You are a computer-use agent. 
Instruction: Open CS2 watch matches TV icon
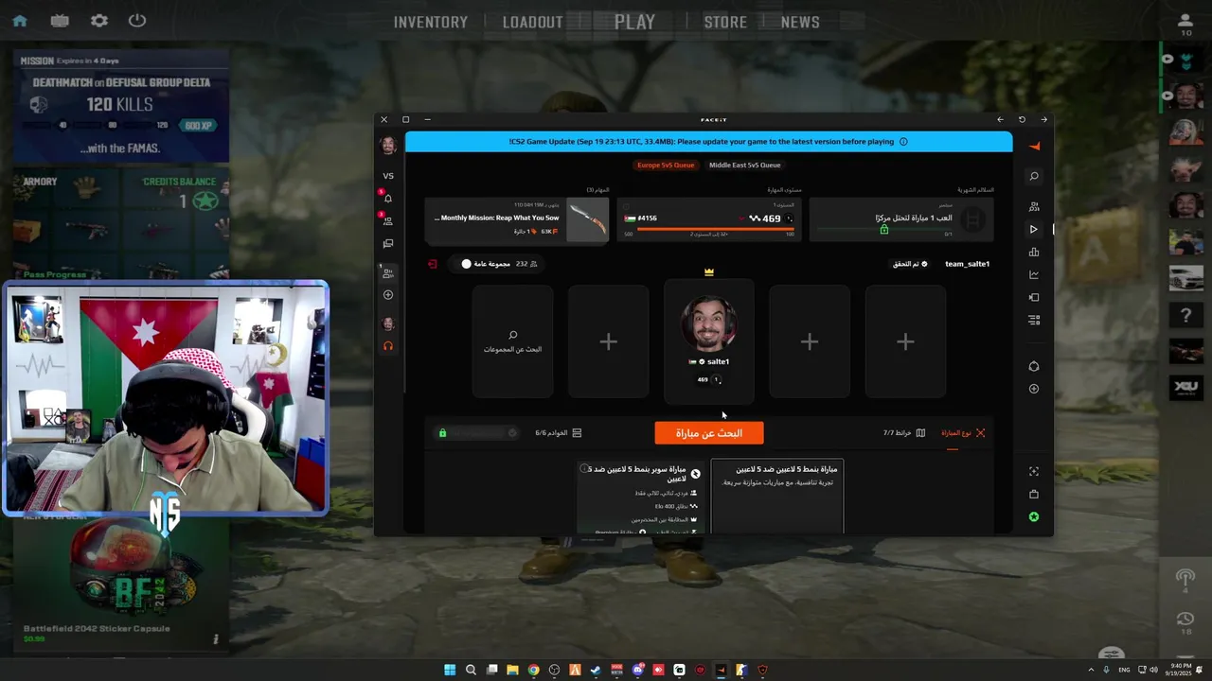60,21
